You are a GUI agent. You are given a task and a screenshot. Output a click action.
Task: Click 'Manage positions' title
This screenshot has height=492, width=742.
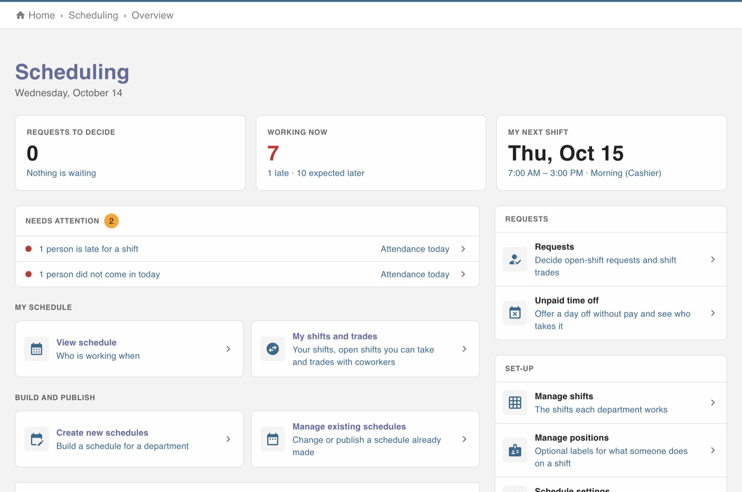572,438
